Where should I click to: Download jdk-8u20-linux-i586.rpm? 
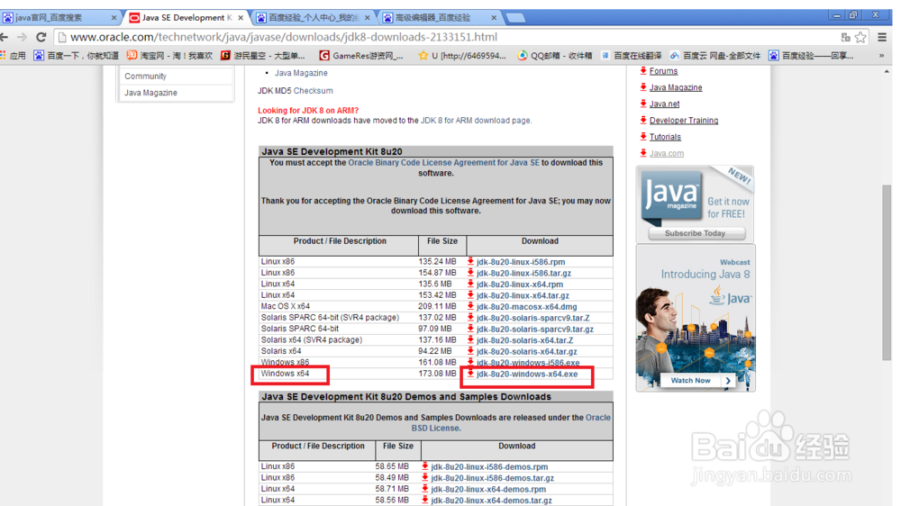pyautogui.click(x=521, y=262)
